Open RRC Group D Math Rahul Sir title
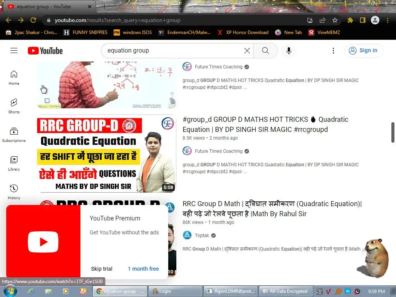 coord(272,208)
